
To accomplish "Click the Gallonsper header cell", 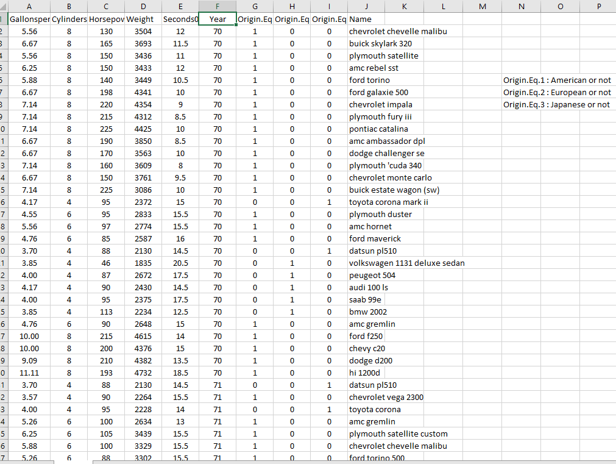I will pos(29,19).
